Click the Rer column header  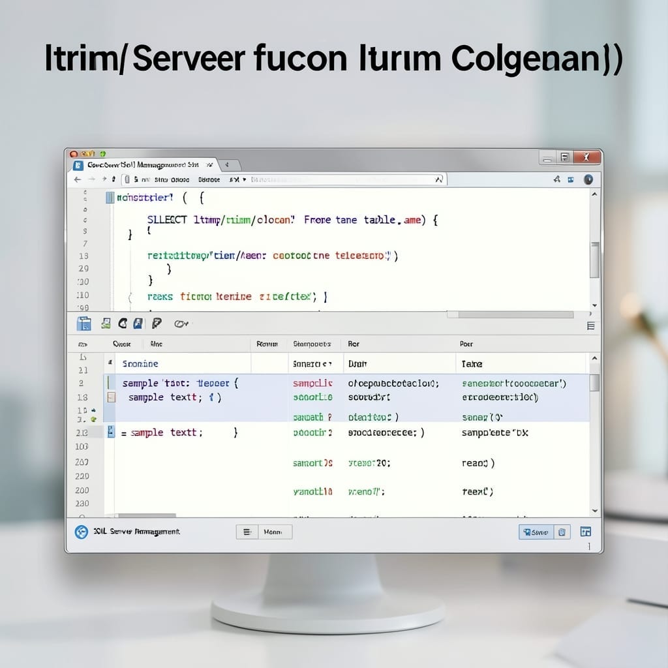(x=353, y=344)
